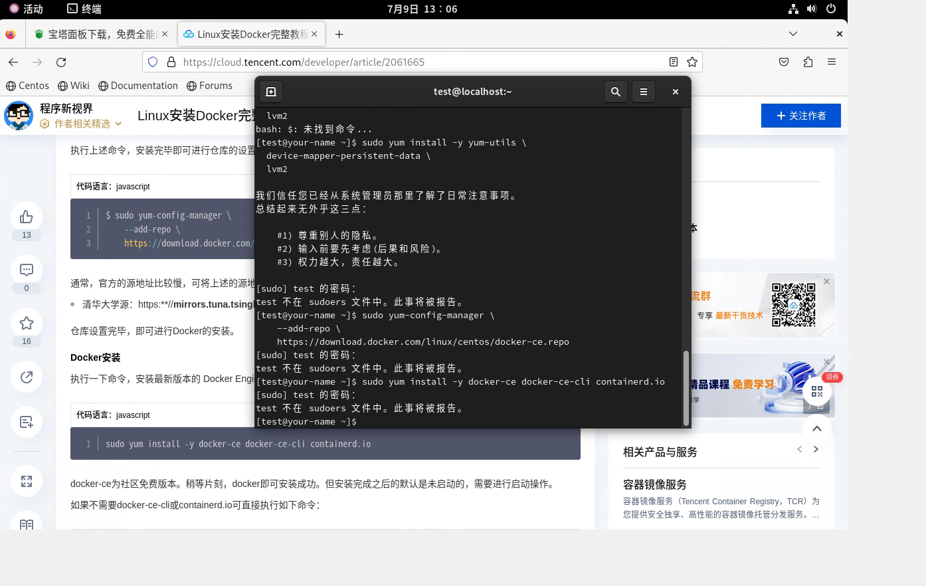Open the Firefox extensions puzzle icon
This screenshot has height=586, width=926.
(808, 62)
